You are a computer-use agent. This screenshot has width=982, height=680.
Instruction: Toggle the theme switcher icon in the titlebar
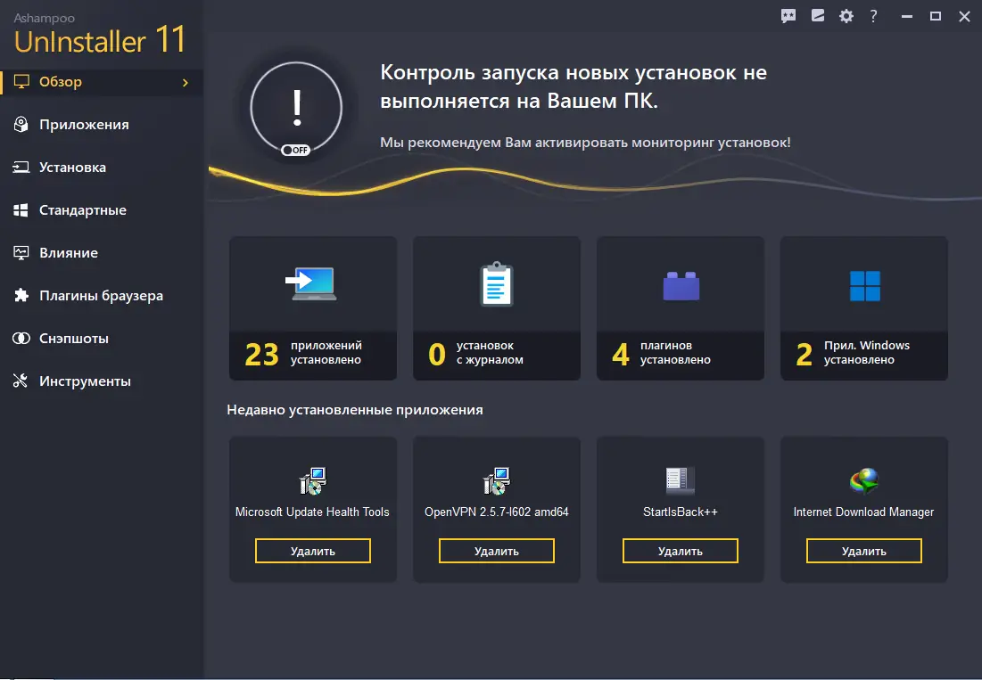(817, 16)
